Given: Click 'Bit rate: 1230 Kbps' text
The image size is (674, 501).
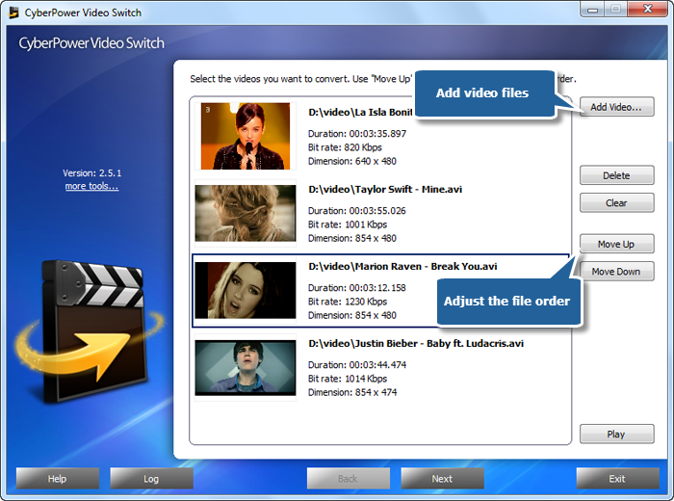Looking at the screenshot, I should tap(348, 302).
